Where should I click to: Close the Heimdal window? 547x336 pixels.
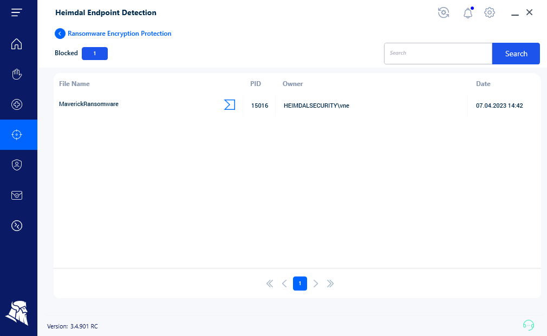(x=529, y=12)
